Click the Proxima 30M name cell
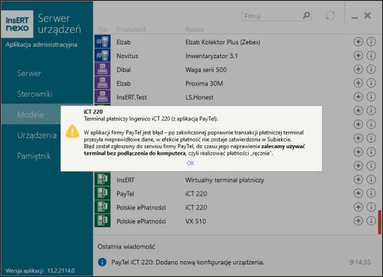This screenshot has width=383, height=277. (x=204, y=83)
